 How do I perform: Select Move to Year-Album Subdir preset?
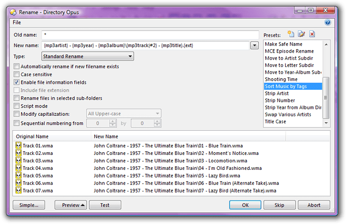293,72
